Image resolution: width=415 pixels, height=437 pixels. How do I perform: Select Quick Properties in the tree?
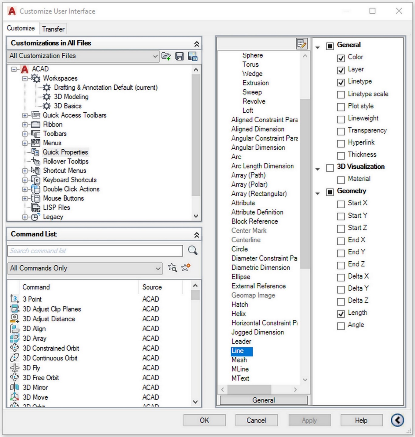tap(65, 152)
